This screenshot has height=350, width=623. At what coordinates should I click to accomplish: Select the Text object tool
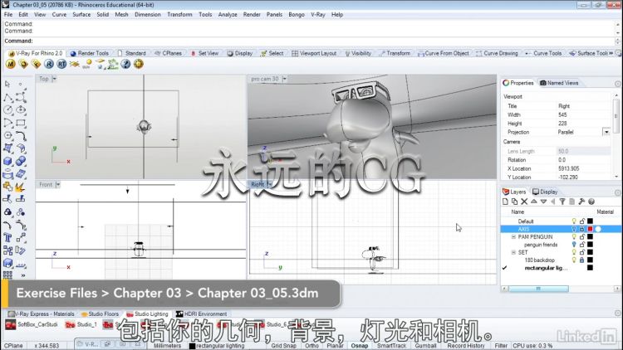click(x=7, y=238)
